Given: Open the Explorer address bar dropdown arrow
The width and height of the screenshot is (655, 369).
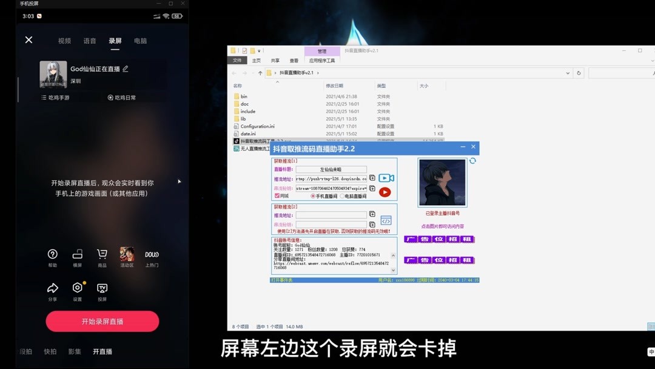Looking at the screenshot, I should point(568,73).
